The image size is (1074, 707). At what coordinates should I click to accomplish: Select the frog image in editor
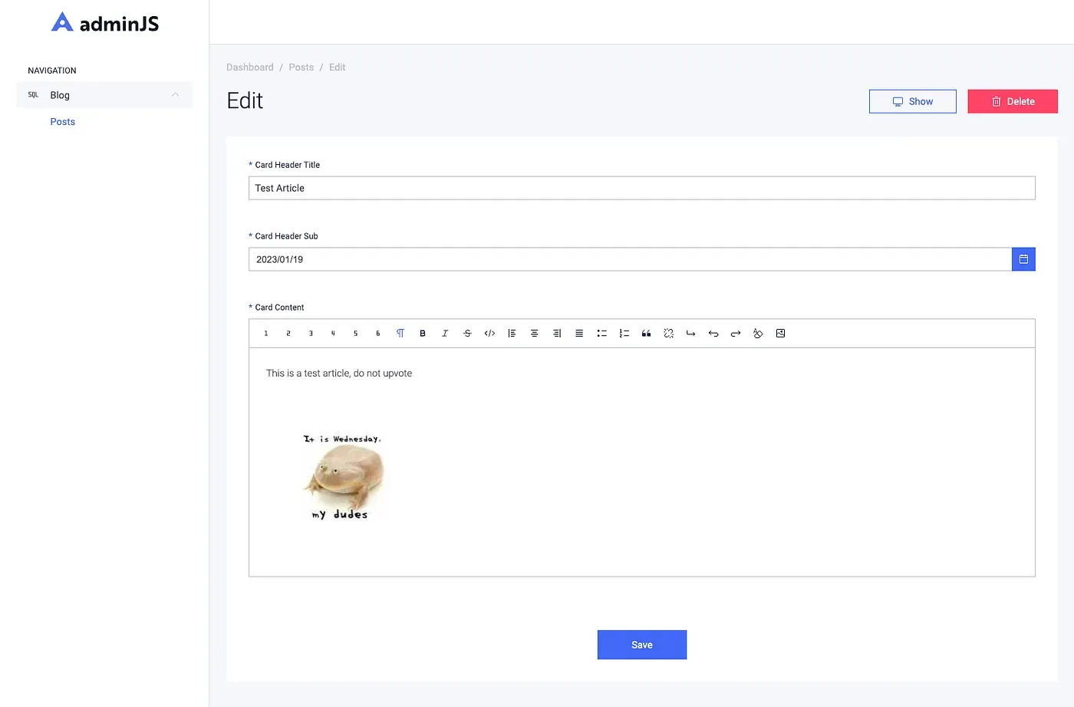click(x=343, y=477)
